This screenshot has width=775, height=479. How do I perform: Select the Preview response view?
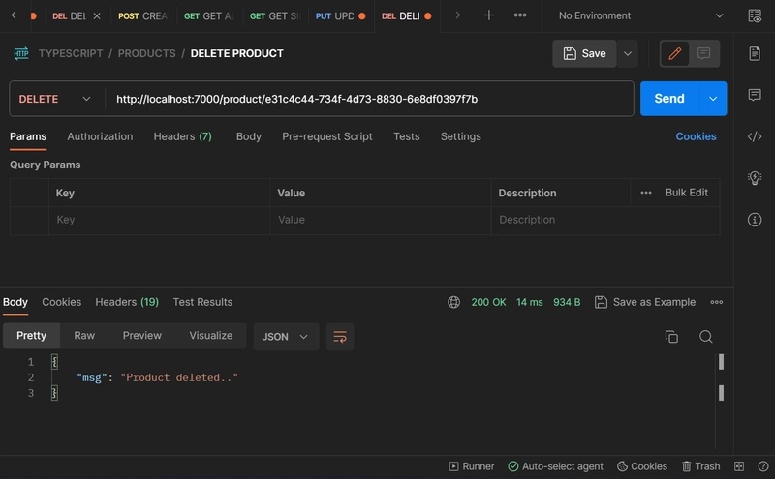[141, 335]
